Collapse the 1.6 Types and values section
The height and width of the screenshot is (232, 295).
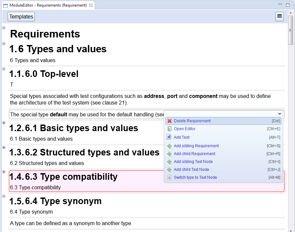(x=4, y=44)
